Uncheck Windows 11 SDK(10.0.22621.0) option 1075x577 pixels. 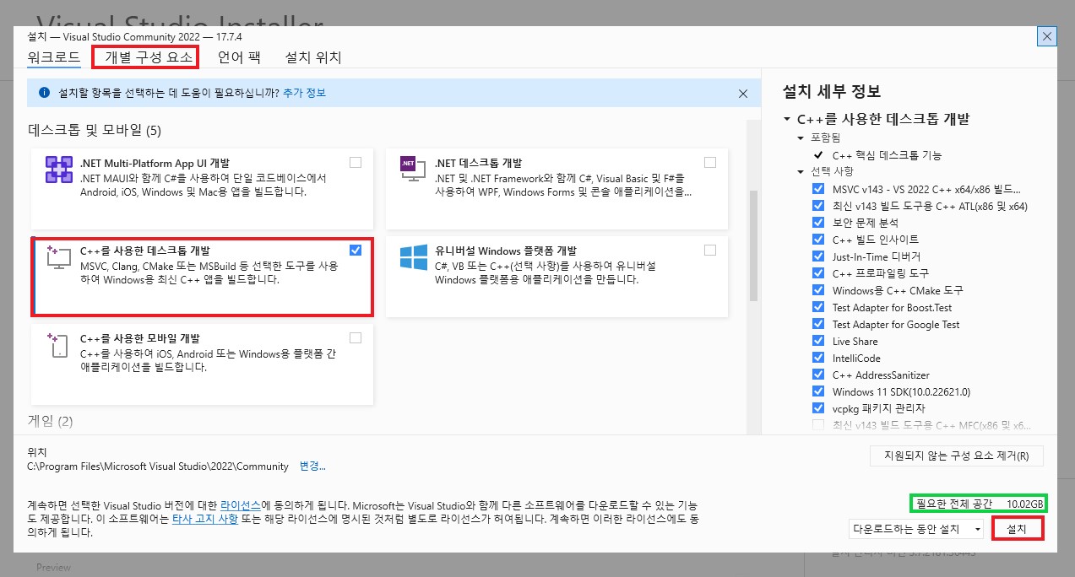[x=818, y=391]
